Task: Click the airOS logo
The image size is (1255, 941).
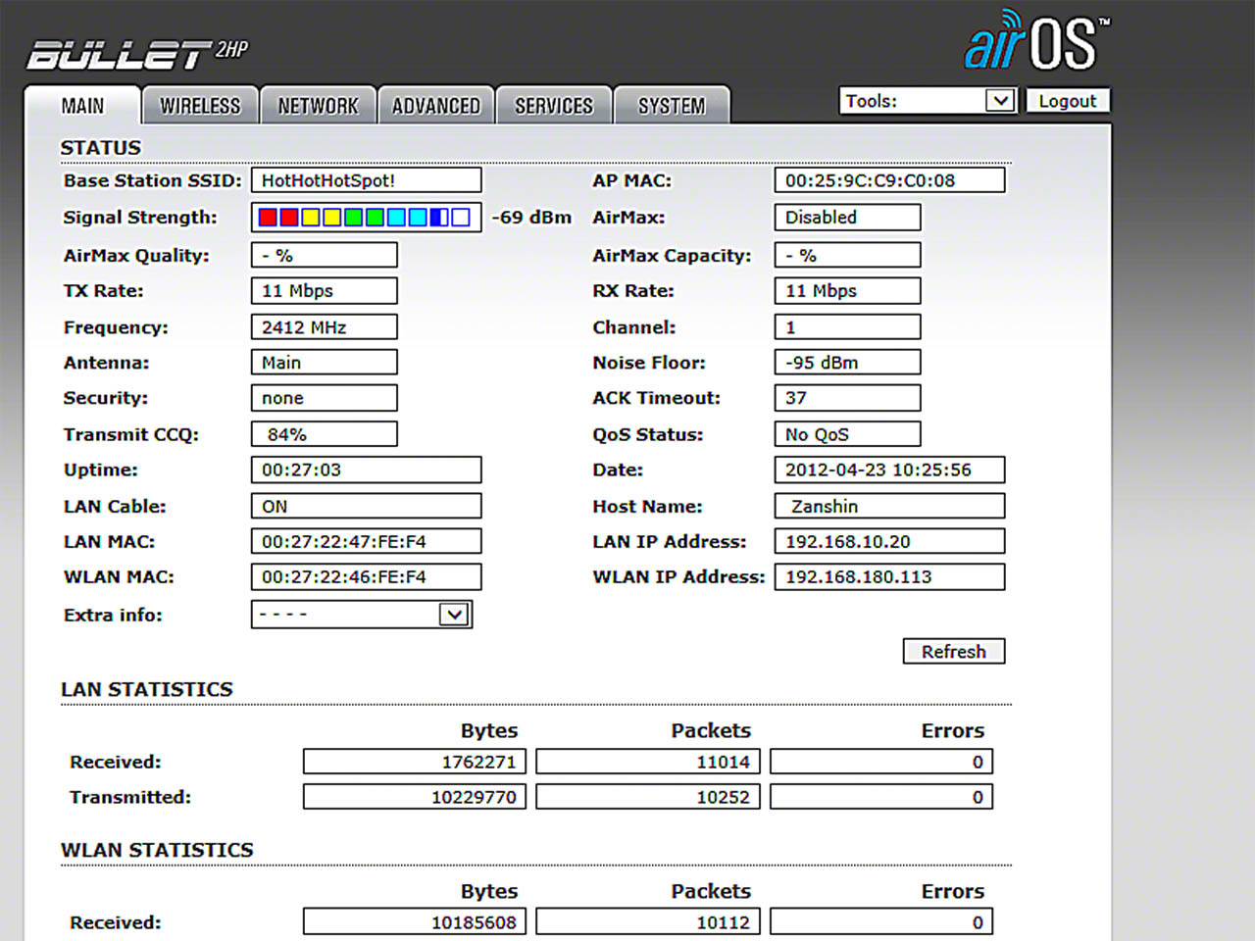Action: point(1036,41)
